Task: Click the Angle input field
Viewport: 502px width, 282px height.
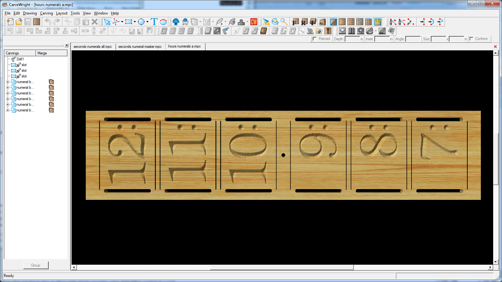Action: [413, 39]
